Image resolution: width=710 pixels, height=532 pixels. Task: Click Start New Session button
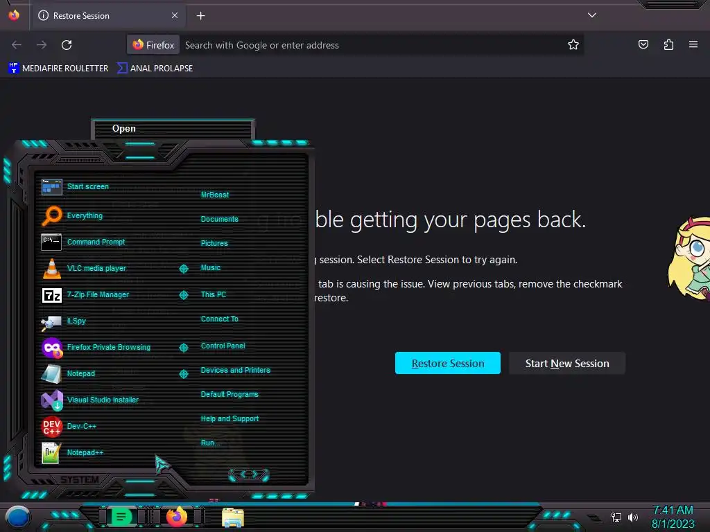click(x=567, y=363)
